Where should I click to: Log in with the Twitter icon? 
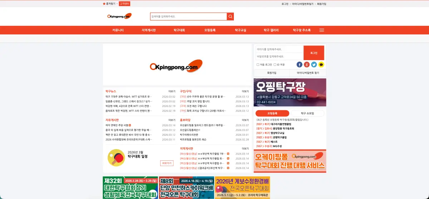click(314, 65)
